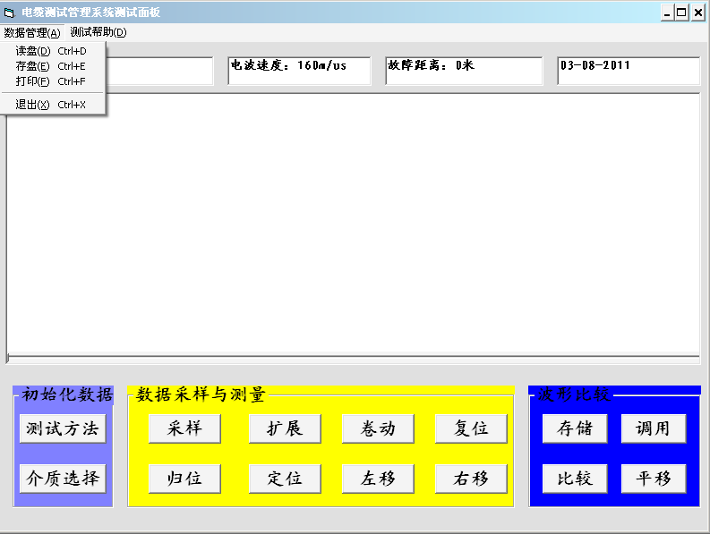Open the 数据管理 menu
The image size is (710, 534).
coord(32,32)
